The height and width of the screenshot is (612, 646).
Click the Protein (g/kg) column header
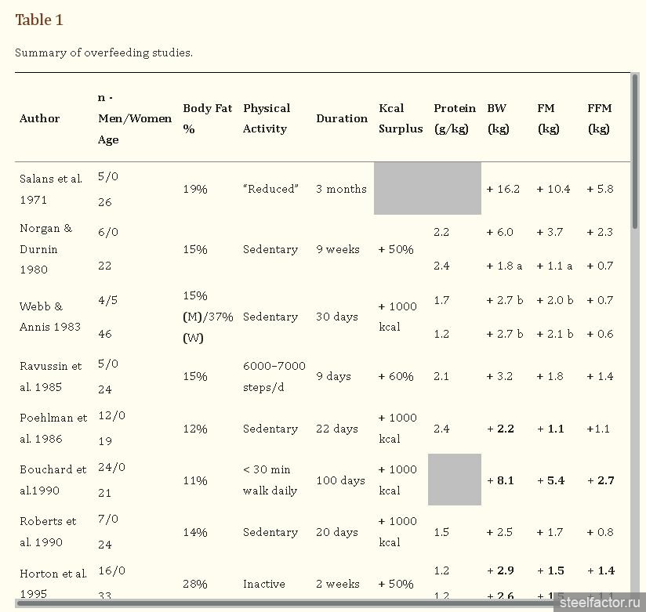455,118
